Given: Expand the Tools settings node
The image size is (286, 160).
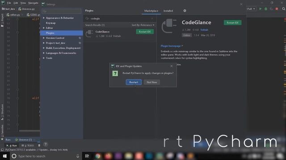Looking at the screenshot, I should pos(44,58).
